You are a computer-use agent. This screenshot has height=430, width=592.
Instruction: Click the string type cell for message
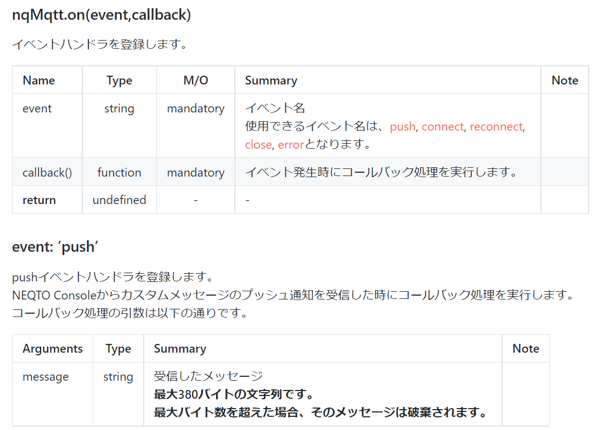[117, 377]
